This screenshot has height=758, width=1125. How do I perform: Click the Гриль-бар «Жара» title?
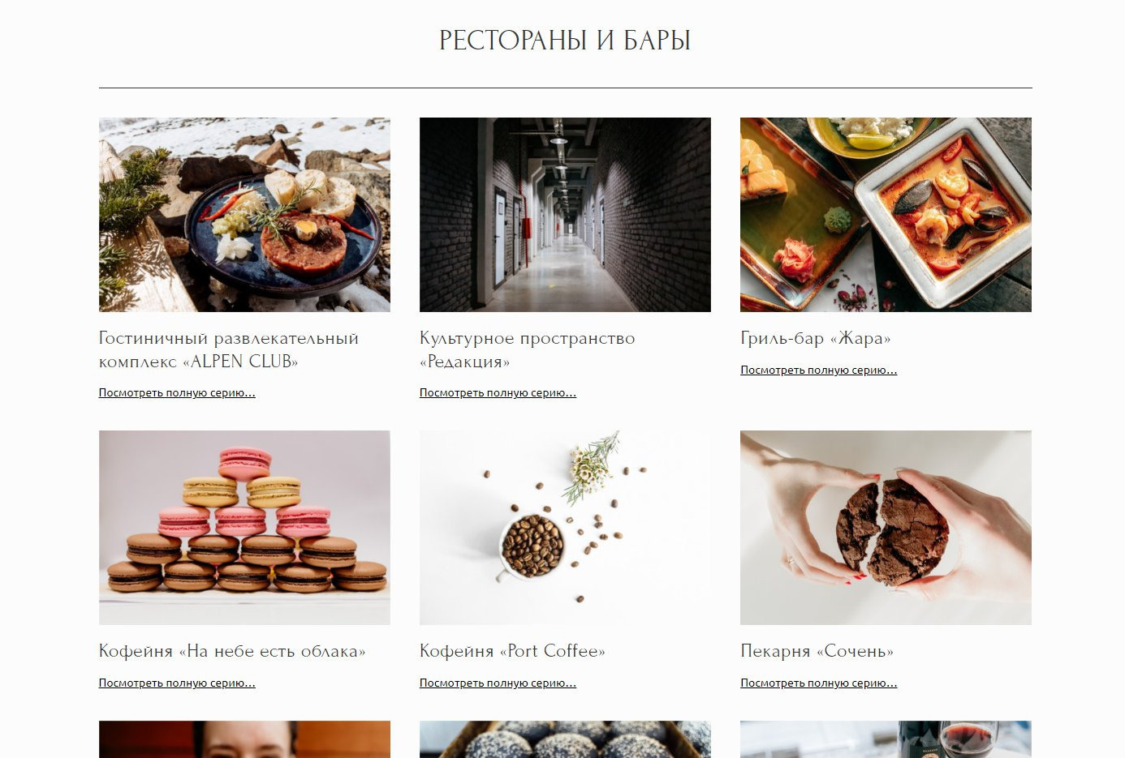coord(816,339)
